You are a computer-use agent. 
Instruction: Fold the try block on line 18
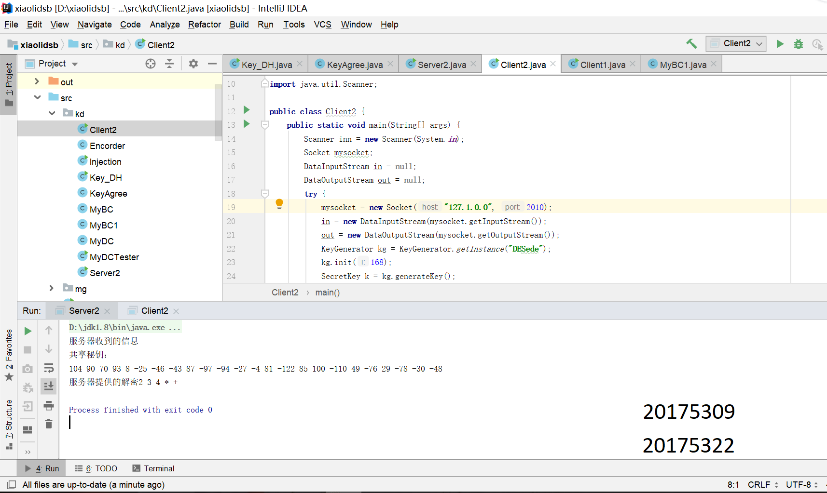pos(264,194)
